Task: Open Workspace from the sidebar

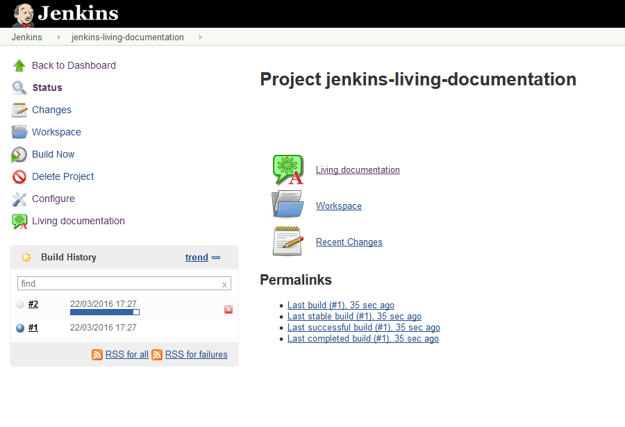Action: pyautogui.click(x=56, y=132)
